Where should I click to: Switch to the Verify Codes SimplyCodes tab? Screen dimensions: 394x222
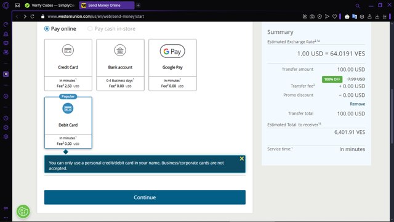coord(50,6)
